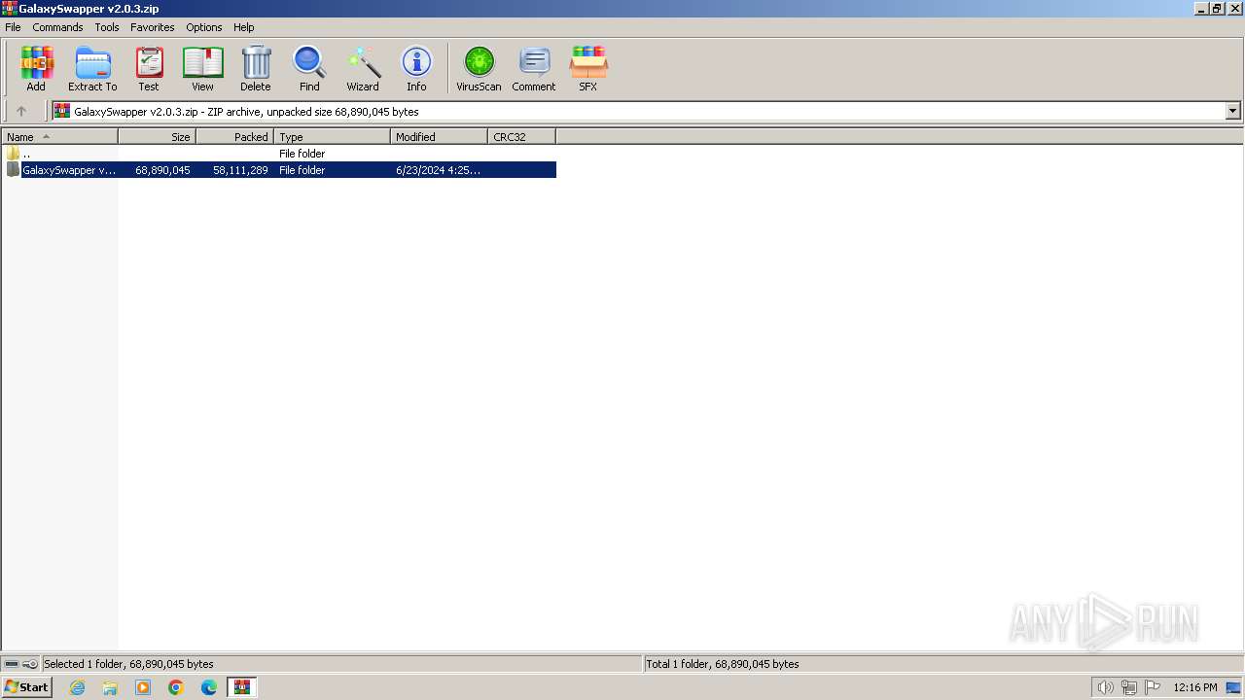Click the Start button
This screenshot has width=1245, height=700.
point(26,687)
